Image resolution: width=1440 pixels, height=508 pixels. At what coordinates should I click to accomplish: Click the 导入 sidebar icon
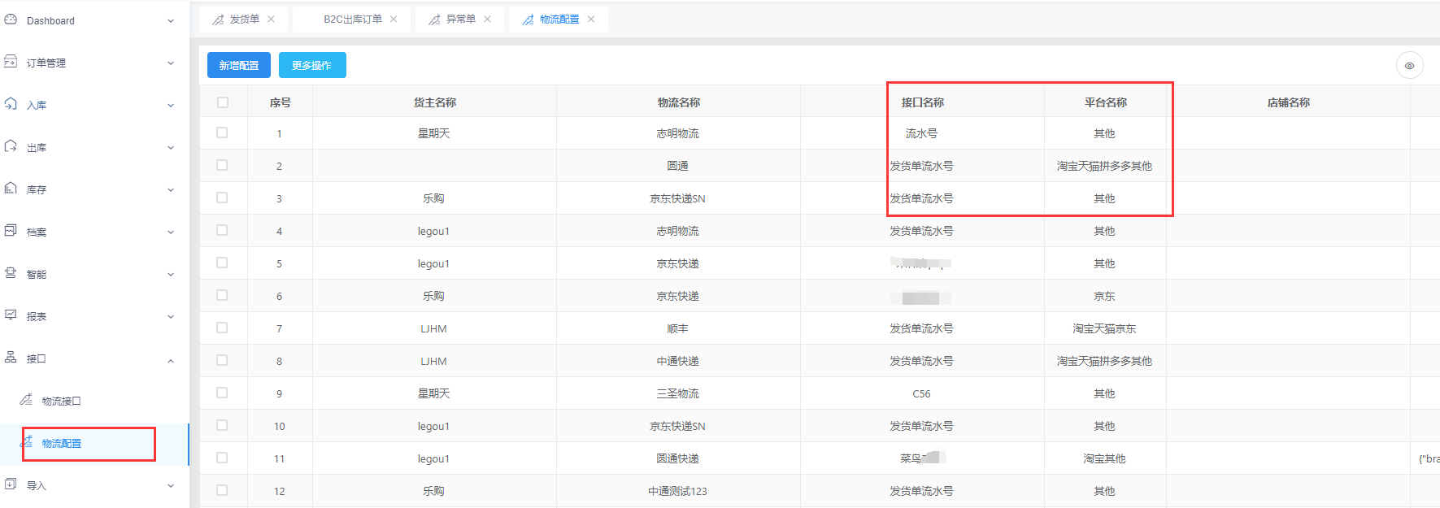click(x=11, y=484)
